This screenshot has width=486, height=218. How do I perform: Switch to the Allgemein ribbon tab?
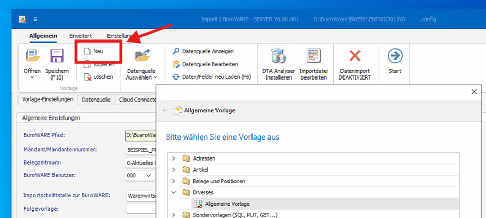click(x=43, y=36)
